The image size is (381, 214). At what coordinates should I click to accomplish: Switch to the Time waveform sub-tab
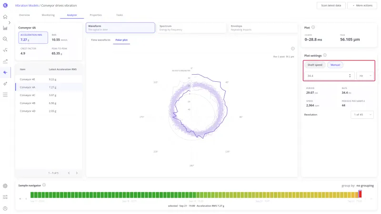[x=100, y=40]
